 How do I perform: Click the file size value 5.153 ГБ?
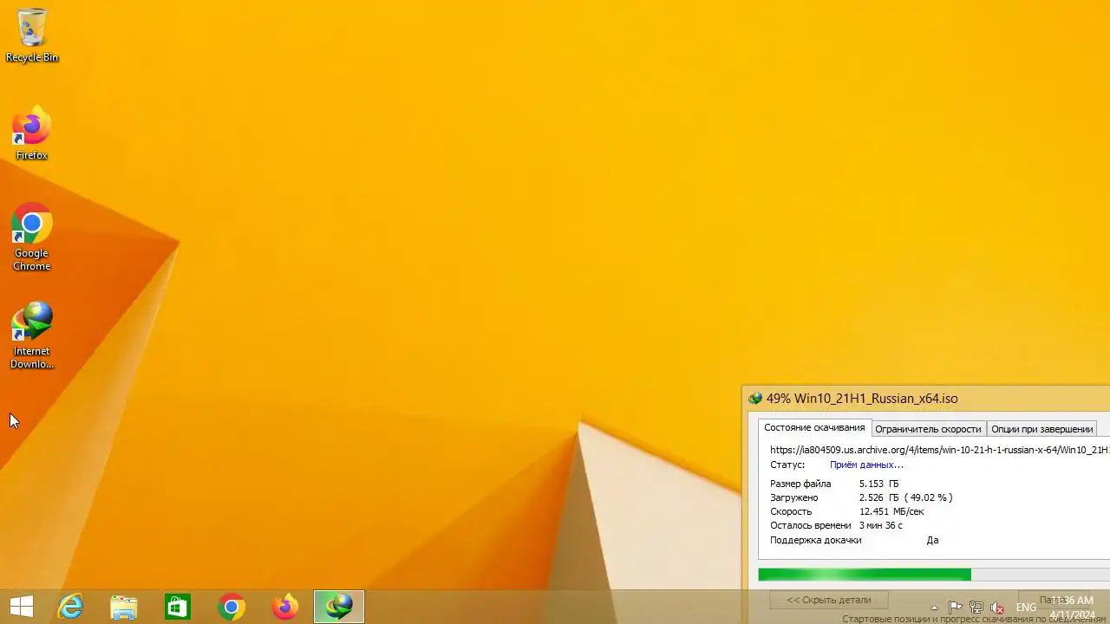point(878,484)
